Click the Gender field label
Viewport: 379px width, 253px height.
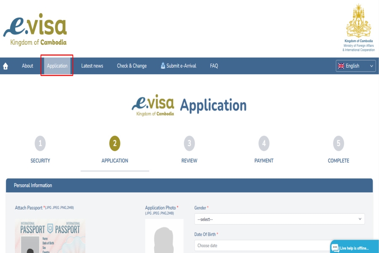(x=200, y=208)
